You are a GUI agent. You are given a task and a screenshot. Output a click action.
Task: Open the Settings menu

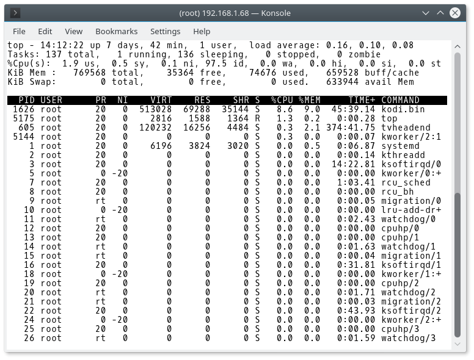click(165, 31)
